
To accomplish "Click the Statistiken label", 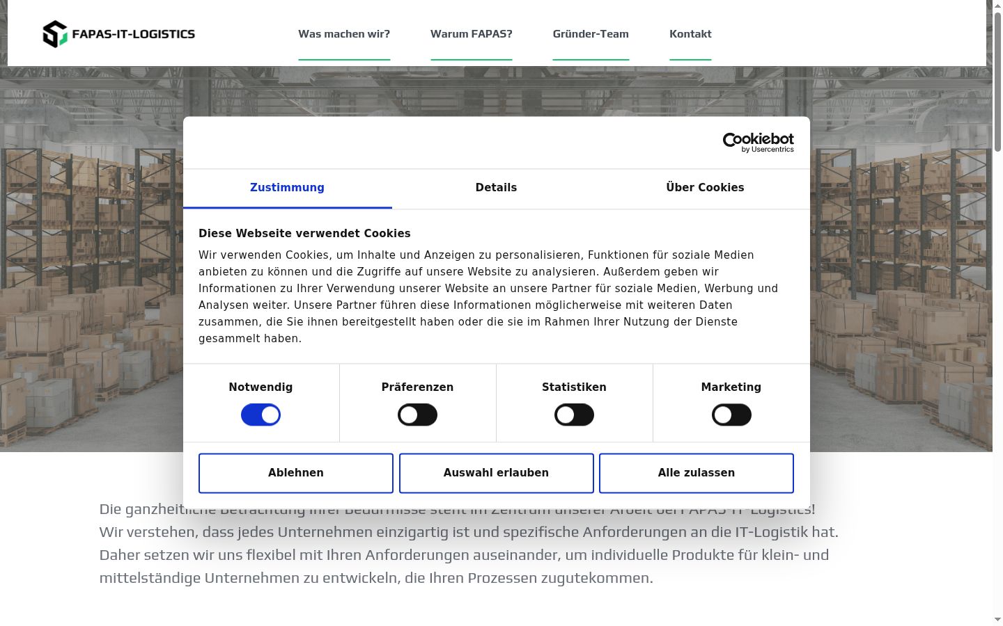I will (574, 387).
